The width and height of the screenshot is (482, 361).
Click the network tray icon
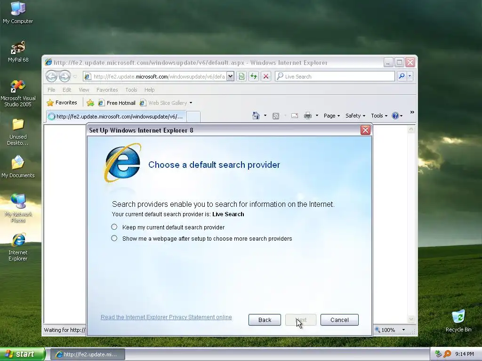pyautogui.click(x=438, y=354)
